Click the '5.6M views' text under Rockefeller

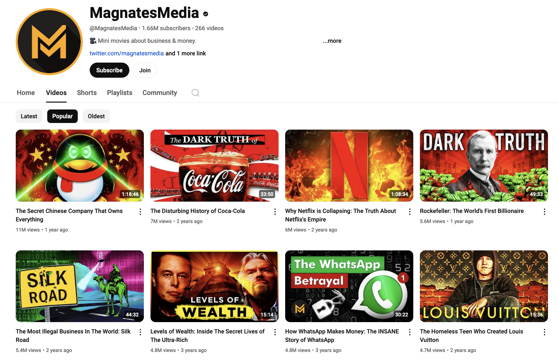(432, 221)
